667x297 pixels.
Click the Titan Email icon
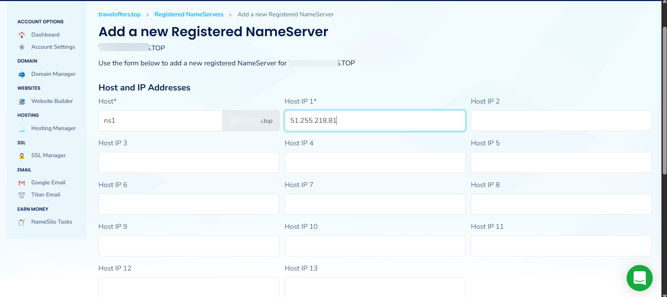[x=22, y=195]
